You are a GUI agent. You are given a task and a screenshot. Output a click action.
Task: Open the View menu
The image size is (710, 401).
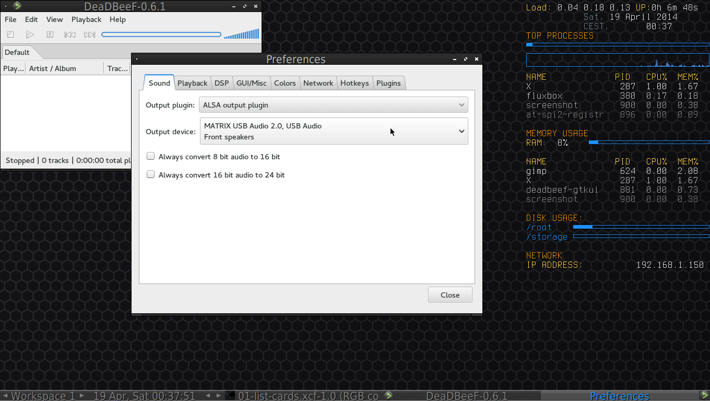(54, 19)
